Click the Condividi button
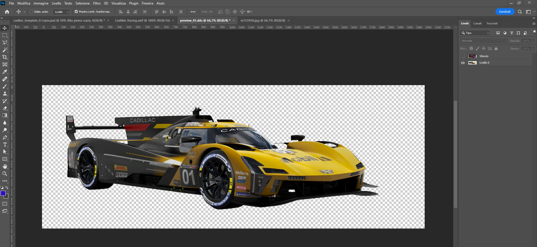The width and height of the screenshot is (537, 247). click(505, 12)
